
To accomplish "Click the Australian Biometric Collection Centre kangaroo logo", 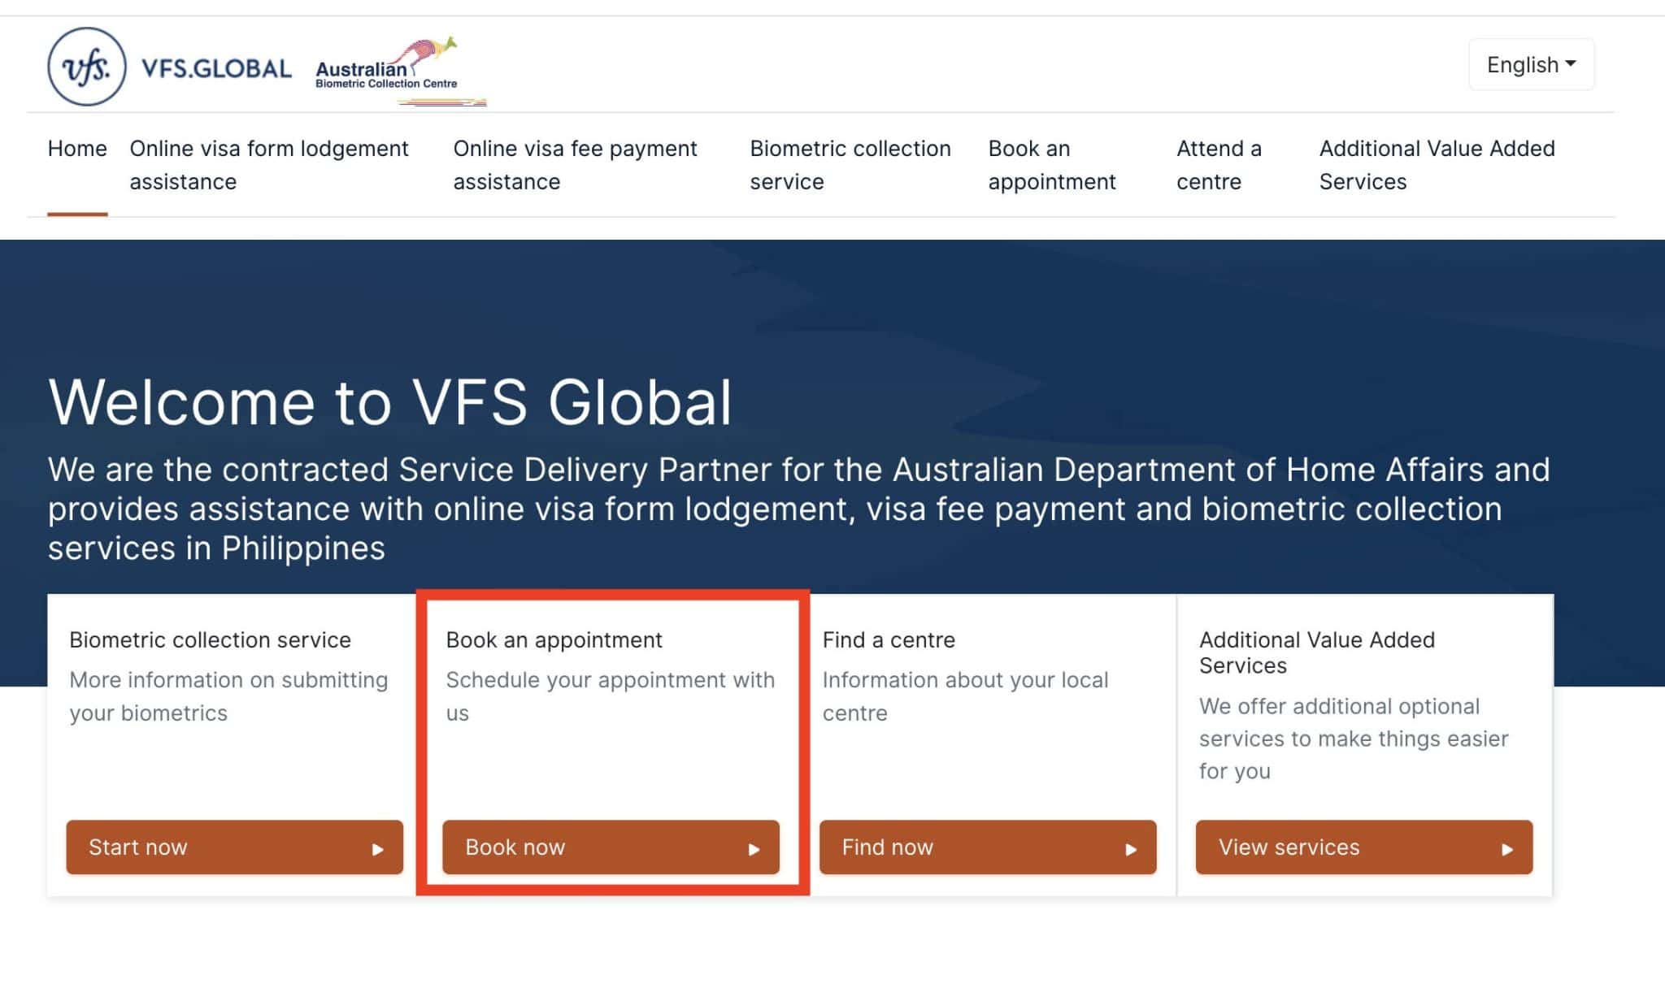I will tap(400, 70).
